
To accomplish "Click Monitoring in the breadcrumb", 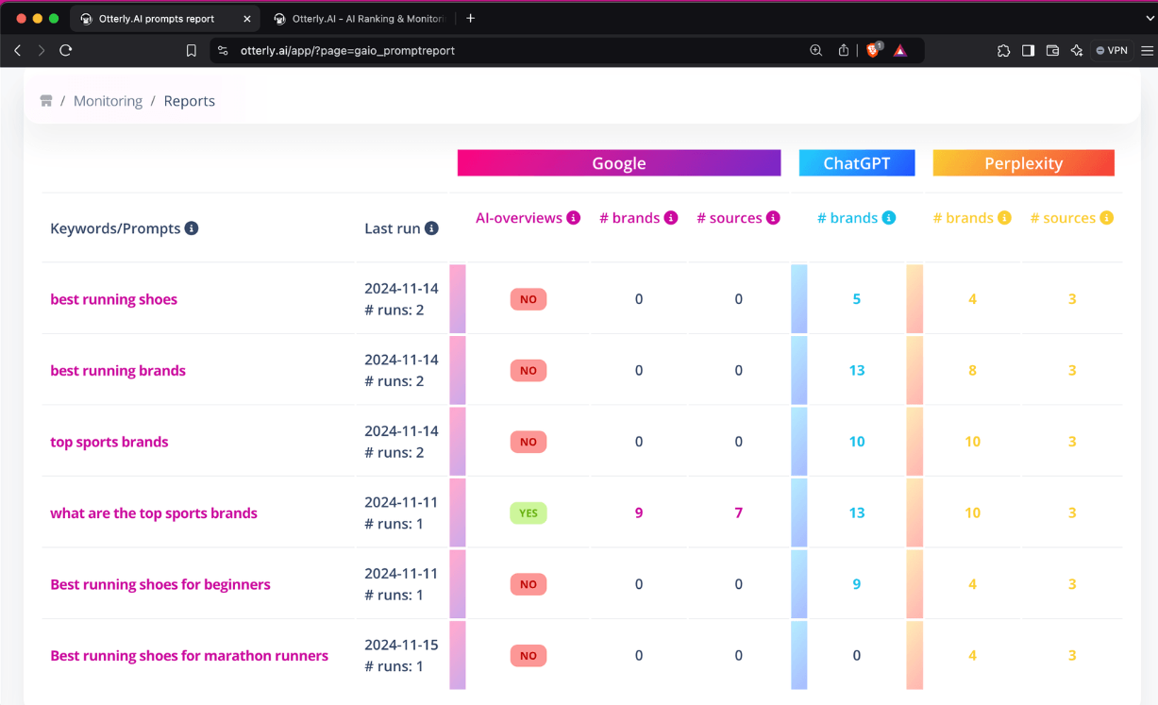I will click(108, 101).
